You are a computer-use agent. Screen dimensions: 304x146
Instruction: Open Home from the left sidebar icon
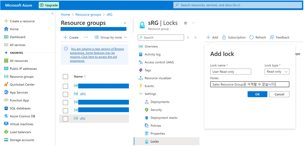coord(6,29)
